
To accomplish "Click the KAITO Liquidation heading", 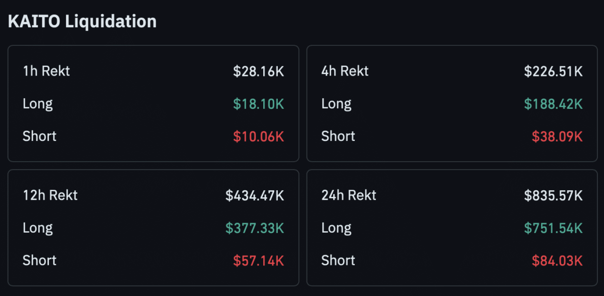I will tap(82, 21).
